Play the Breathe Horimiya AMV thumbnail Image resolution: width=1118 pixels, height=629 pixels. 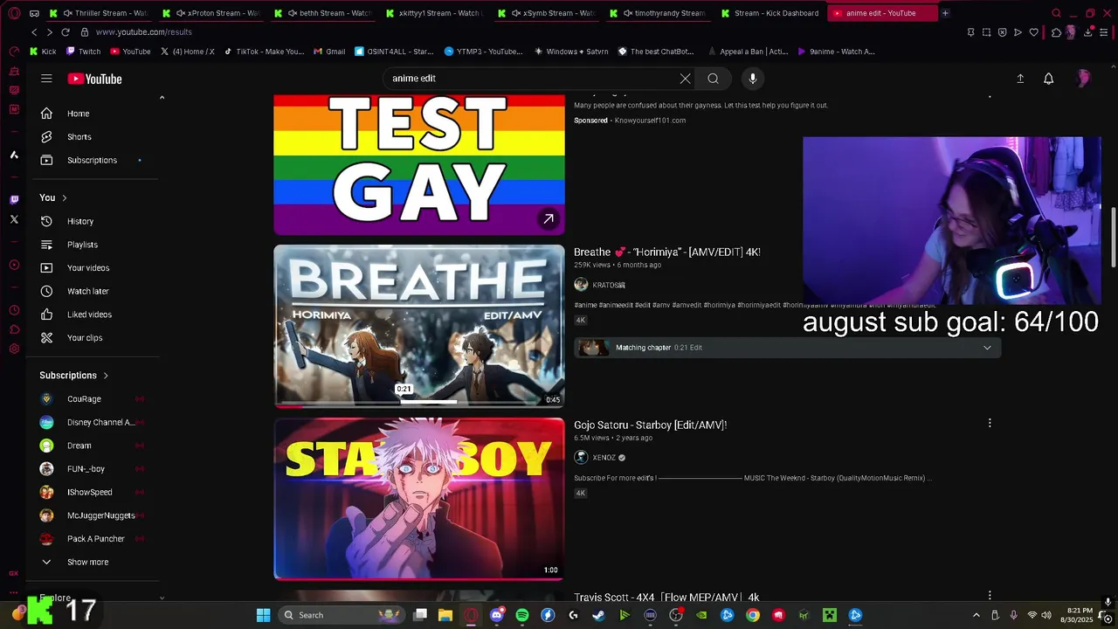(419, 326)
